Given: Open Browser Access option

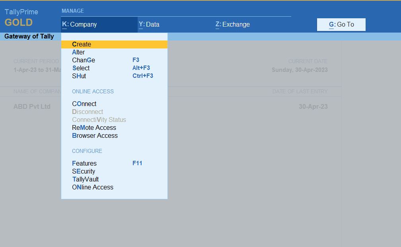Looking at the screenshot, I should (95, 136).
